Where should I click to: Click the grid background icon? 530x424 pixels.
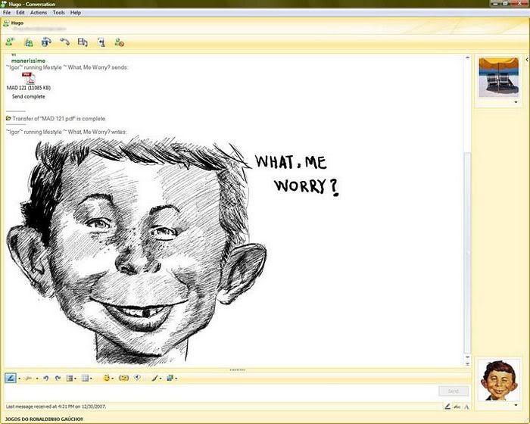[x=85, y=378]
